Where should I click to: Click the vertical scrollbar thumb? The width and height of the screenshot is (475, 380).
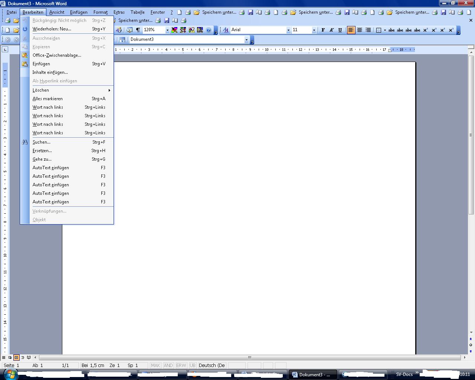[471, 135]
